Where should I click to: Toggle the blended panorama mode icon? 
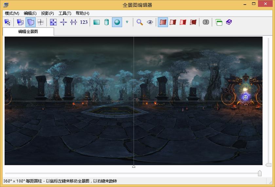31,22
